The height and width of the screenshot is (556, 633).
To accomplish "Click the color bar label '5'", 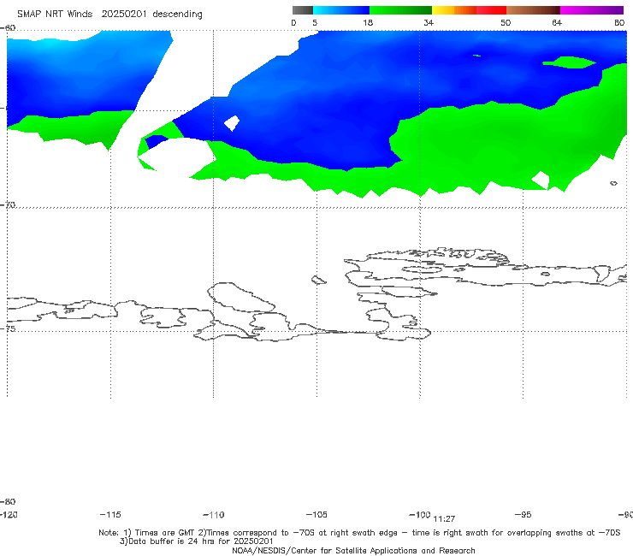I will (315, 22).
